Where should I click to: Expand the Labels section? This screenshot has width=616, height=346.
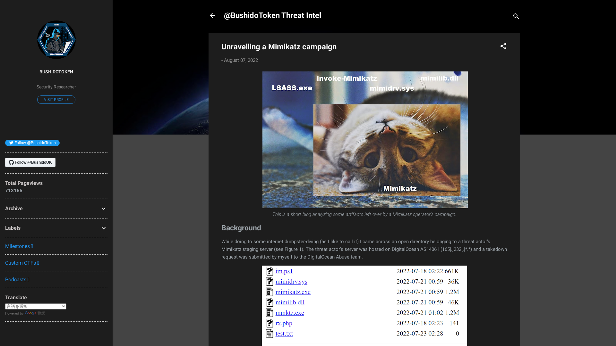pos(103,228)
